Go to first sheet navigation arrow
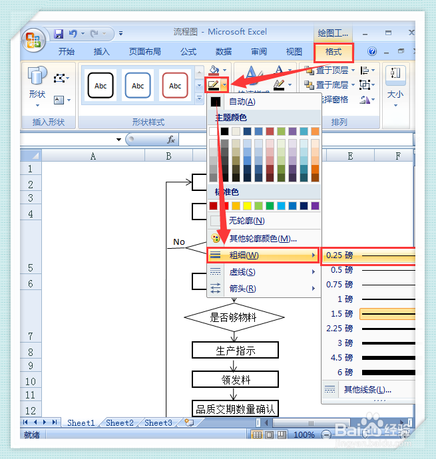This screenshot has width=436, height=459. [25, 422]
